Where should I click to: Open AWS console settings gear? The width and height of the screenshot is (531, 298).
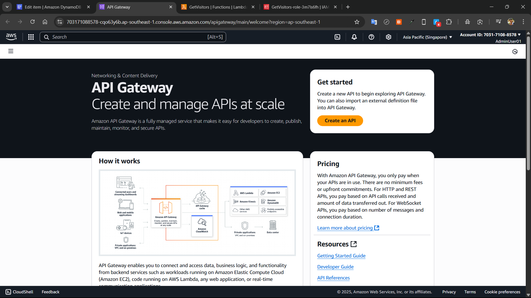pos(389,37)
